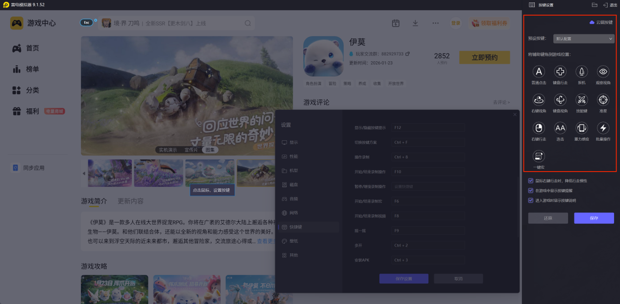Click 立即预约 reserve button
The width and height of the screenshot is (620, 304).
[484, 57]
